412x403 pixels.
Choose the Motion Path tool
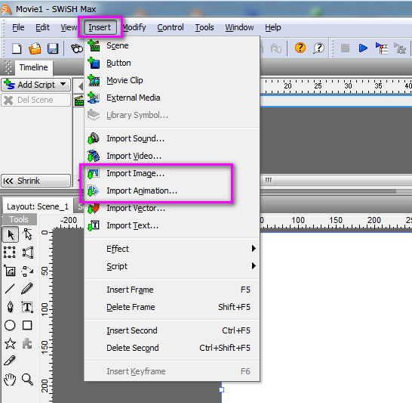(27, 271)
